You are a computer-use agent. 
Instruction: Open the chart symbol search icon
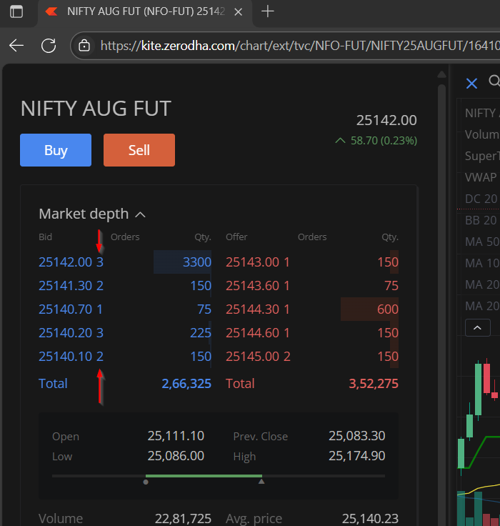[493, 82]
